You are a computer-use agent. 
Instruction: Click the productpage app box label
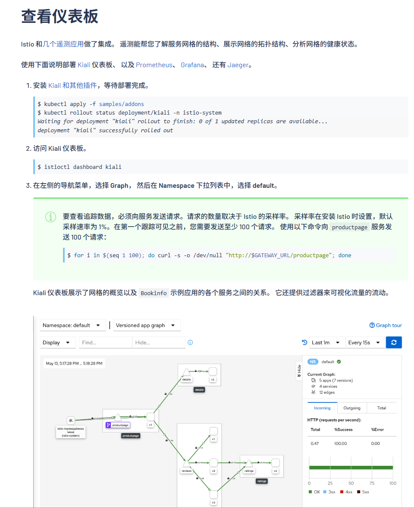coord(131,436)
